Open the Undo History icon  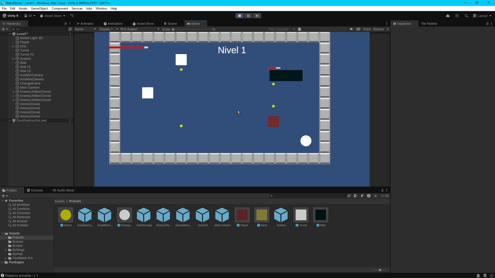point(457,16)
